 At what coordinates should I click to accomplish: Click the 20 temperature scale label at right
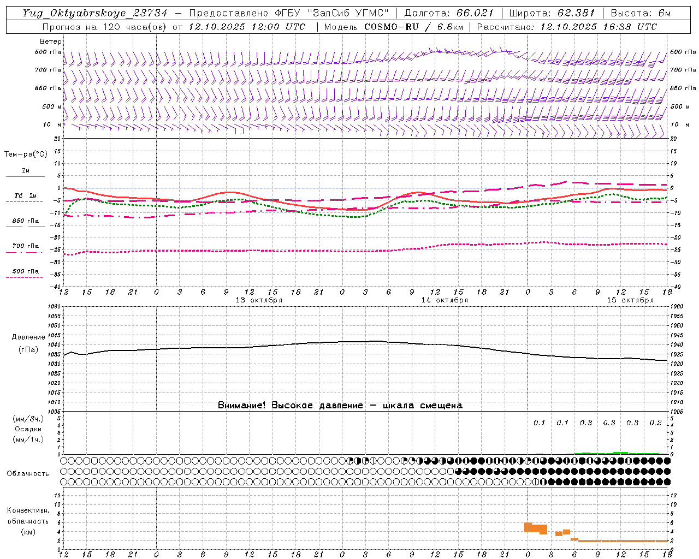(x=674, y=139)
